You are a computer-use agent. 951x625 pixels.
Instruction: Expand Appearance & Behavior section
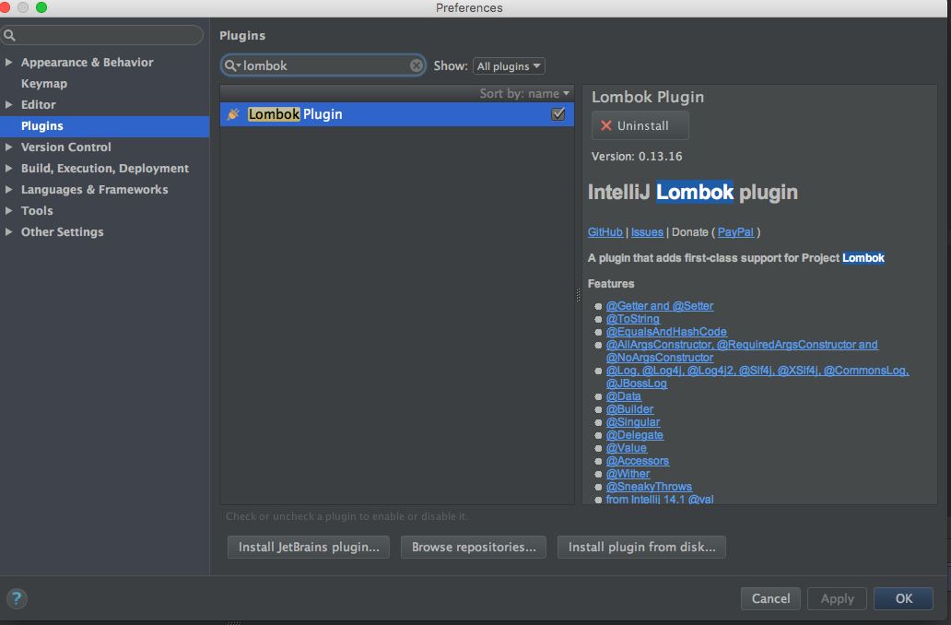(x=8, y=62)
